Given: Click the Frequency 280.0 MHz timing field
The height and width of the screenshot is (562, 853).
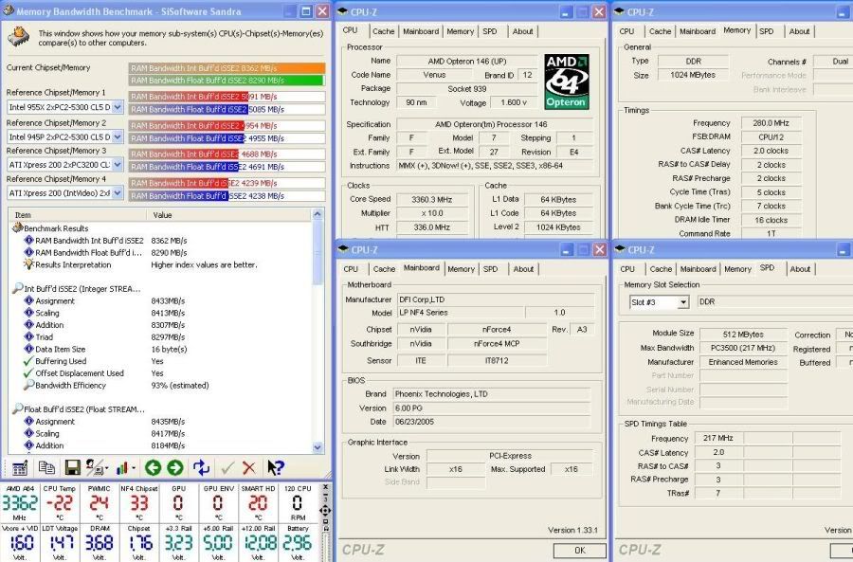Looking at the screenshot, I should click(771, 123).
